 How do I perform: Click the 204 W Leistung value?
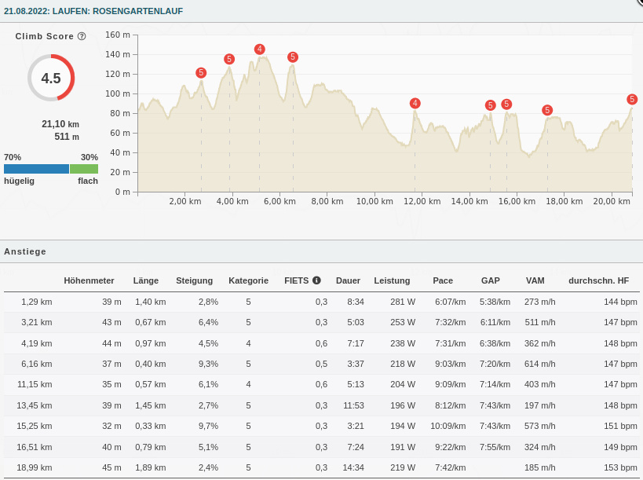(x=403, y=384)
